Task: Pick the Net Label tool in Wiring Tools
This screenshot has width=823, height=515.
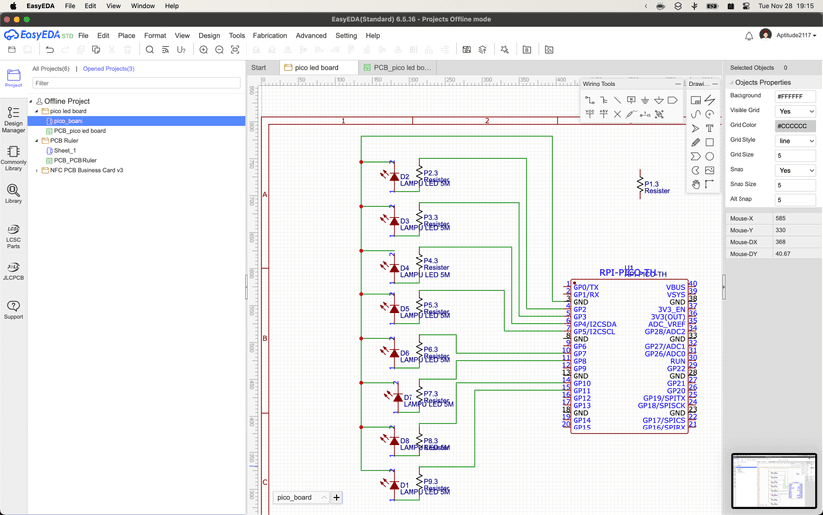Action: 631,100
